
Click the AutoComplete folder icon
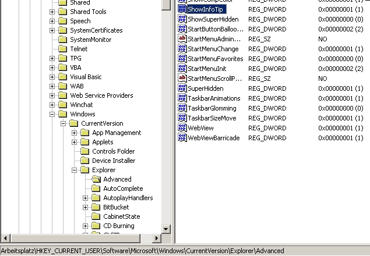[96, 189]
